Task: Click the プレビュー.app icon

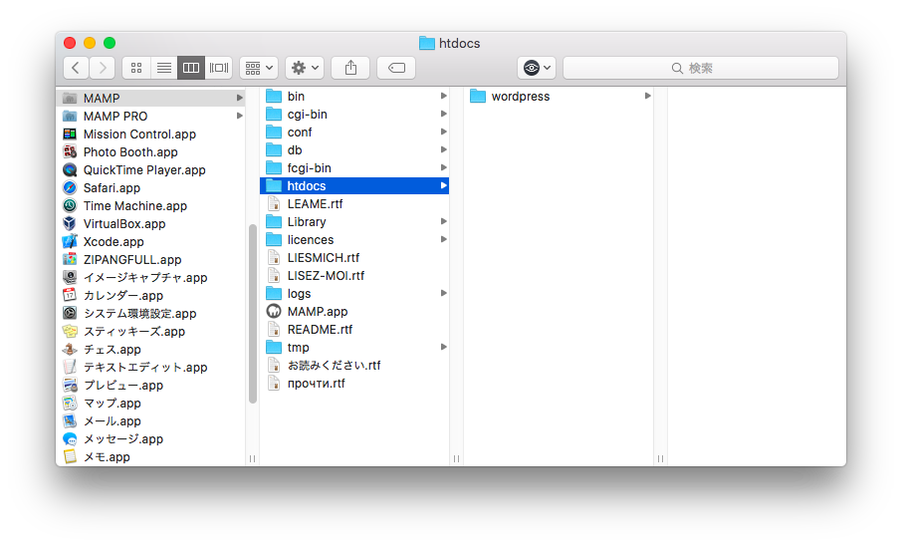Action: [70, 385]
